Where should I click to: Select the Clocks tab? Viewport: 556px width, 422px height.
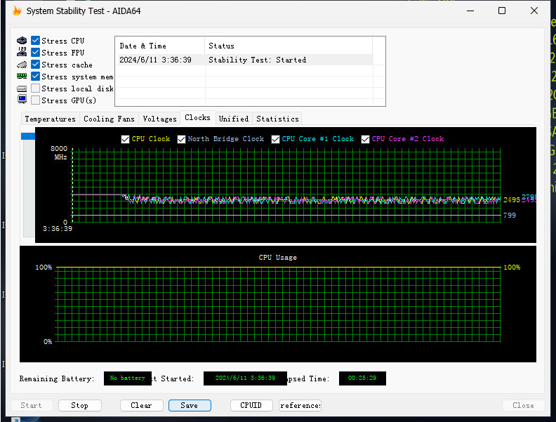(197, 117)
